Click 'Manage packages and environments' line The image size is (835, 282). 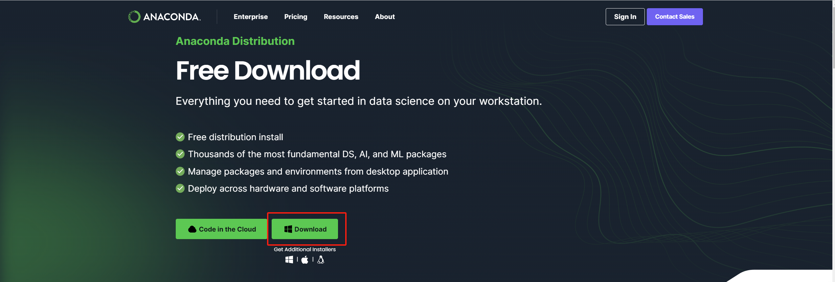point(318,171)
